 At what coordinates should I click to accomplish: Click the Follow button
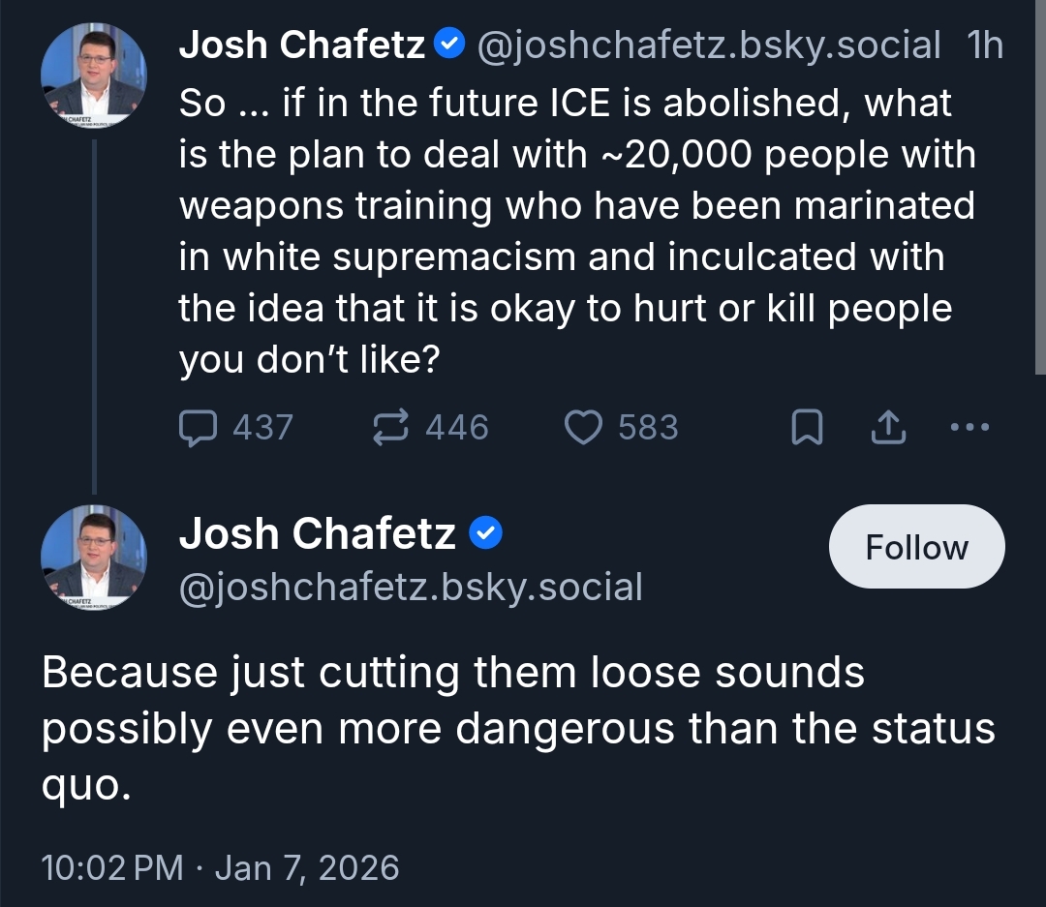(x=916, y=547)
